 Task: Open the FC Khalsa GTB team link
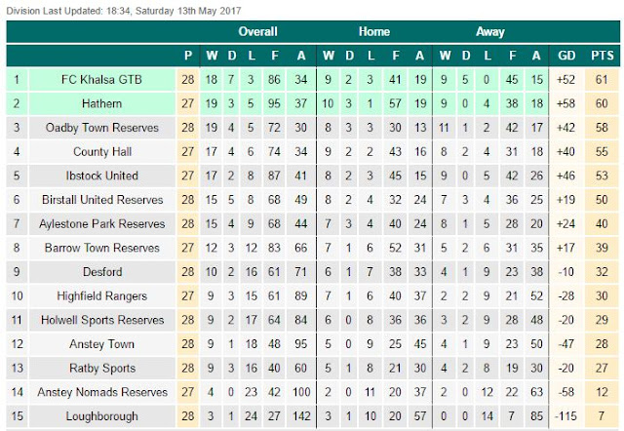tap(101, 80)
